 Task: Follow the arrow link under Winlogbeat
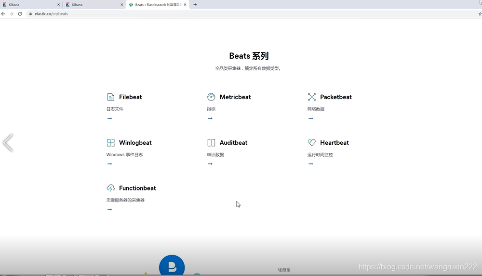(109, 164)
